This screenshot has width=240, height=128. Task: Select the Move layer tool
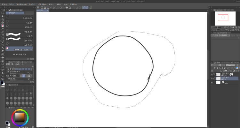pos(3,22)
